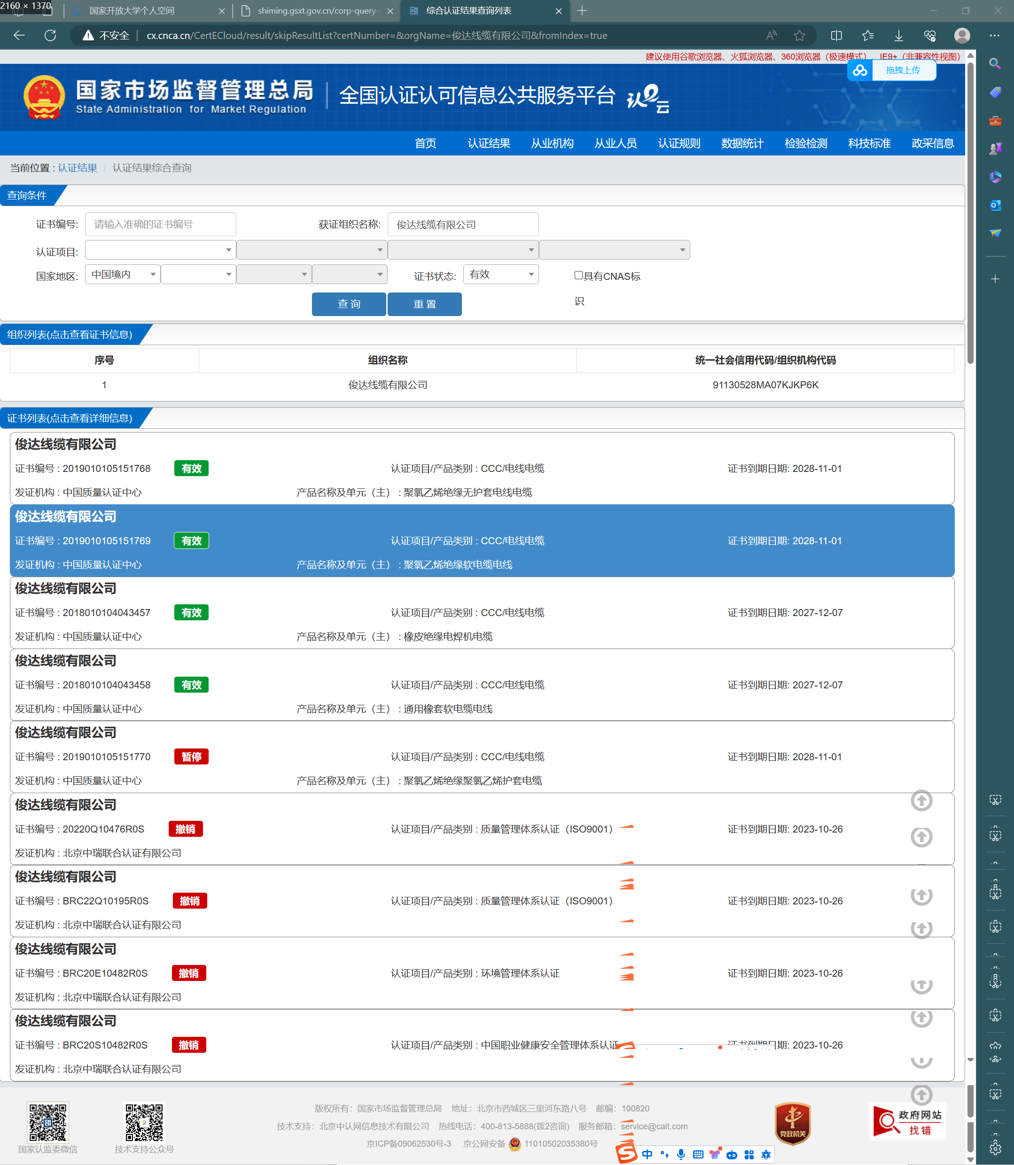
Task: Expand the province dropdown beside 中国境内
Action: pos(198,274)
